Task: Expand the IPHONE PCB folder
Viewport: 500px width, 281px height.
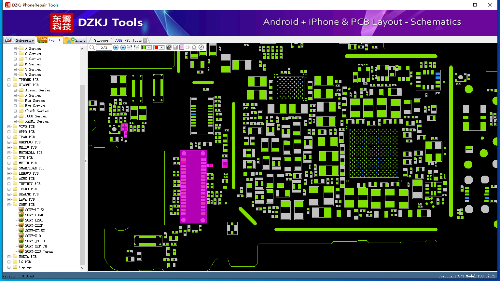Action: pyautogui.click(x=9, y=80)
